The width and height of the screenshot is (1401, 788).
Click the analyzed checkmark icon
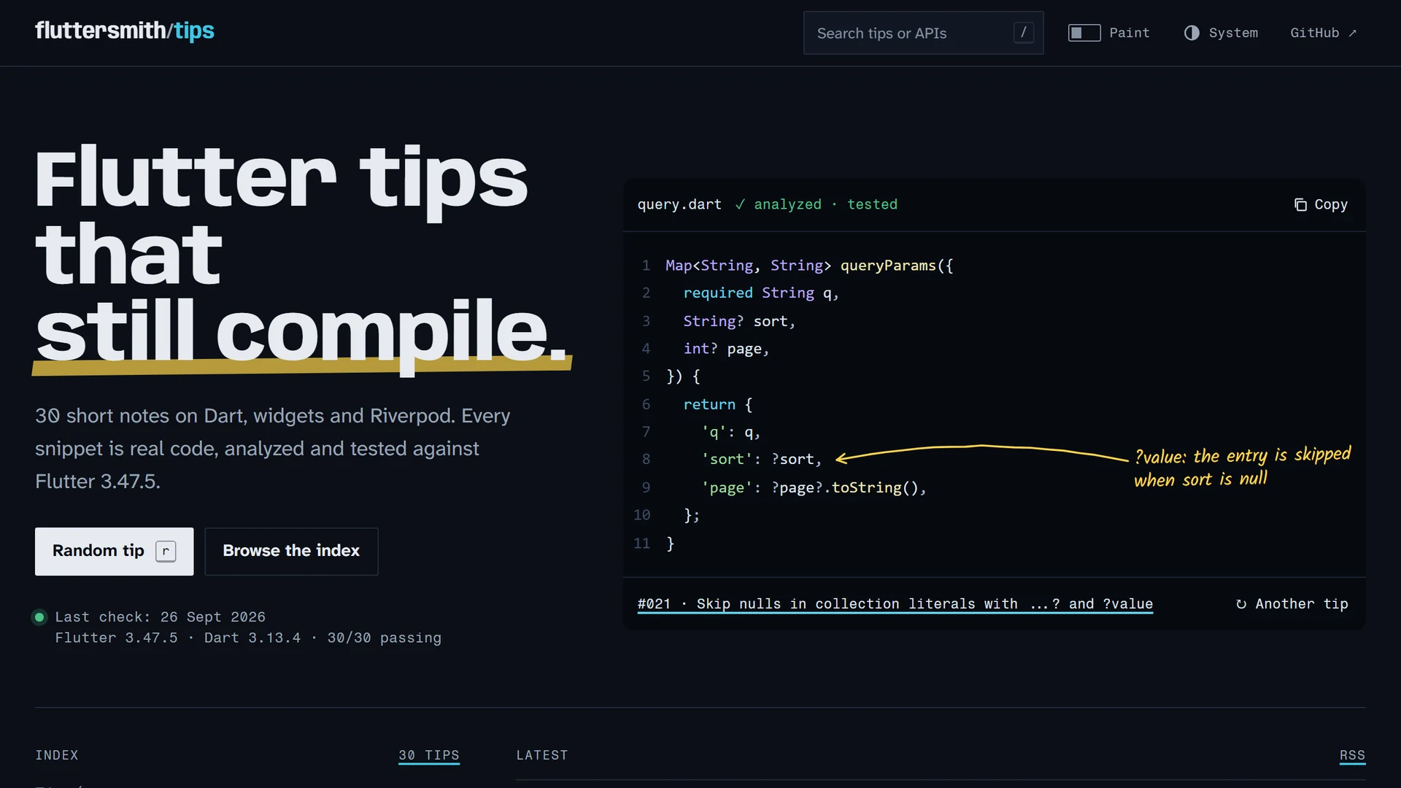tap(740, 204)
